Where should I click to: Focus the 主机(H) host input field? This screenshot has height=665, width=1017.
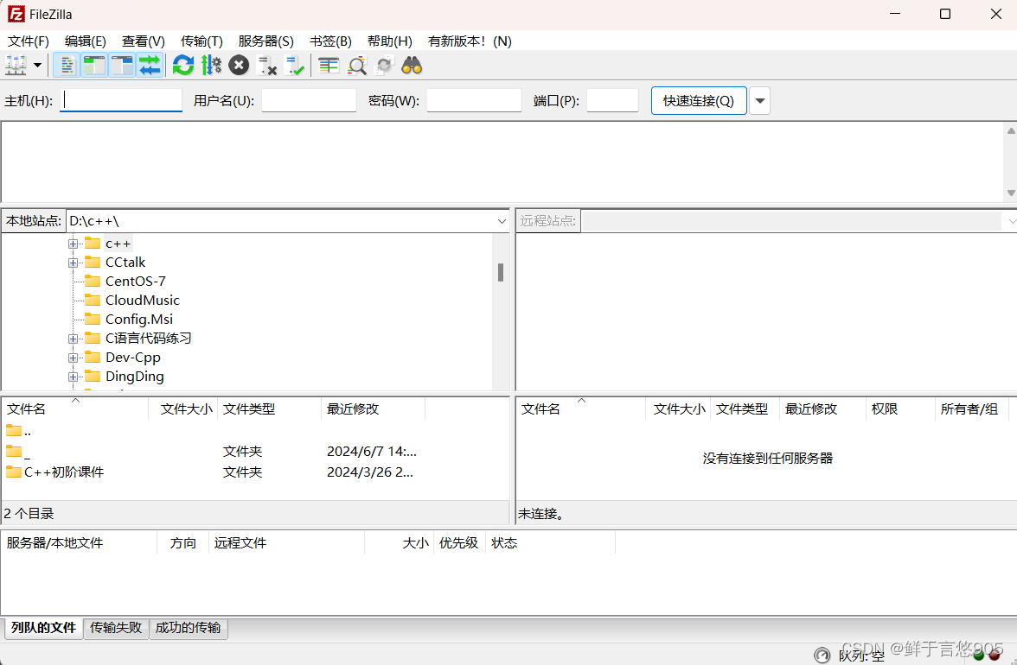[x=121, y=100]
